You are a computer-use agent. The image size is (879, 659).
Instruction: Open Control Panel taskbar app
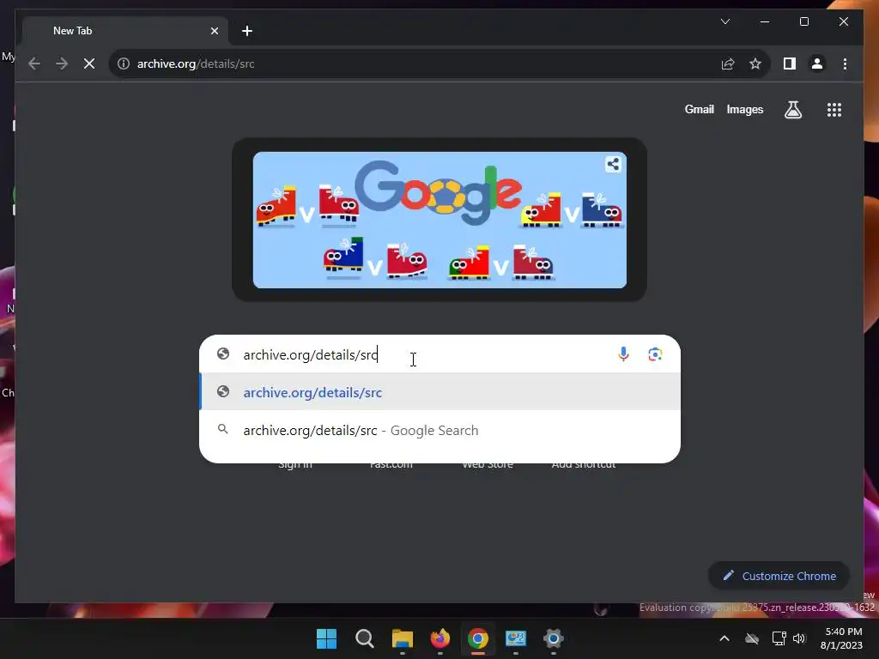coord(516,638)
